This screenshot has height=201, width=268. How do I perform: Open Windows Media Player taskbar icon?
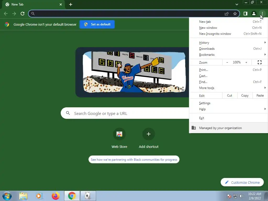click(x=39, y=196)
